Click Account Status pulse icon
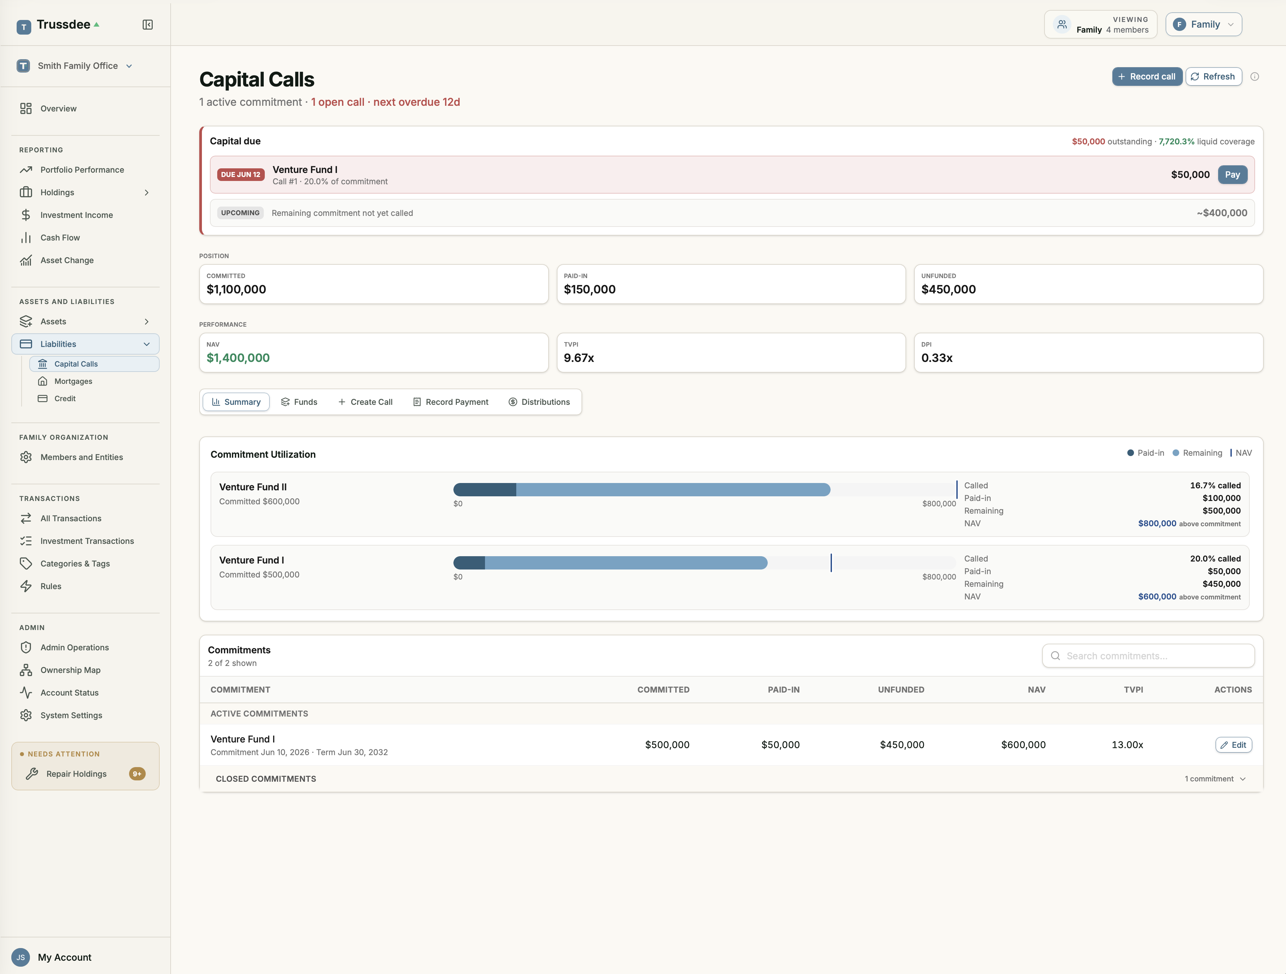This screenshot has height=974, width=1286. 26,693
